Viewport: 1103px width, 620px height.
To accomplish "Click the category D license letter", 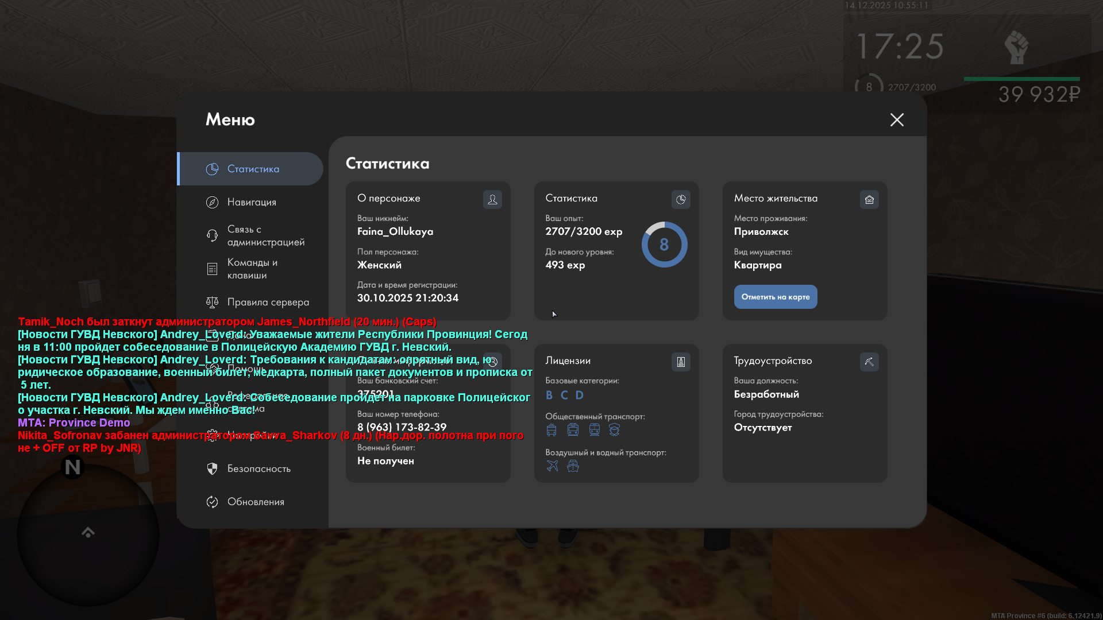I will pos(579,395).
